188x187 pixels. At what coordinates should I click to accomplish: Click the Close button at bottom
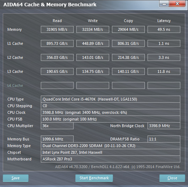tap(172, 178)
